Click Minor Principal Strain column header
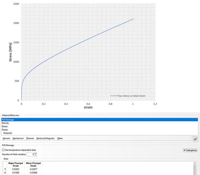 pyautogui.click(x=33, y=164)
